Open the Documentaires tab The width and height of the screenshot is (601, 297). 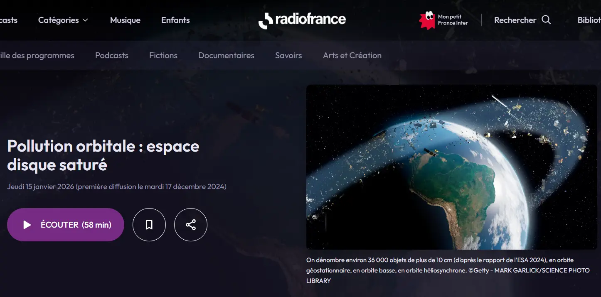[x=226, y=55]
